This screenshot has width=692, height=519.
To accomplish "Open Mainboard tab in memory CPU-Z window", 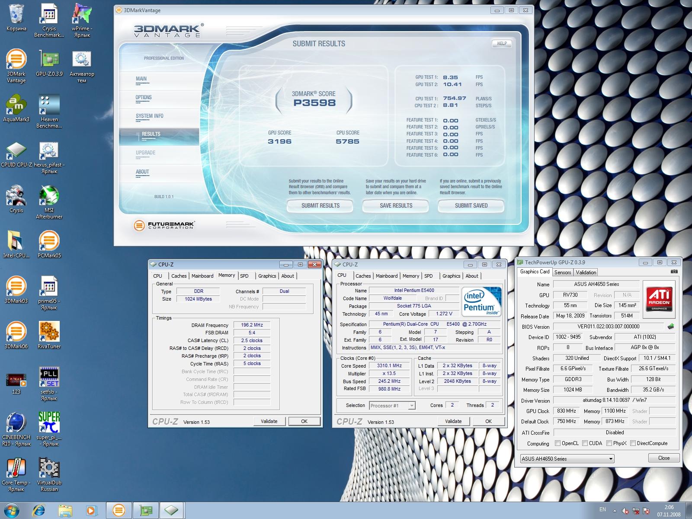I will click(202, 276).
